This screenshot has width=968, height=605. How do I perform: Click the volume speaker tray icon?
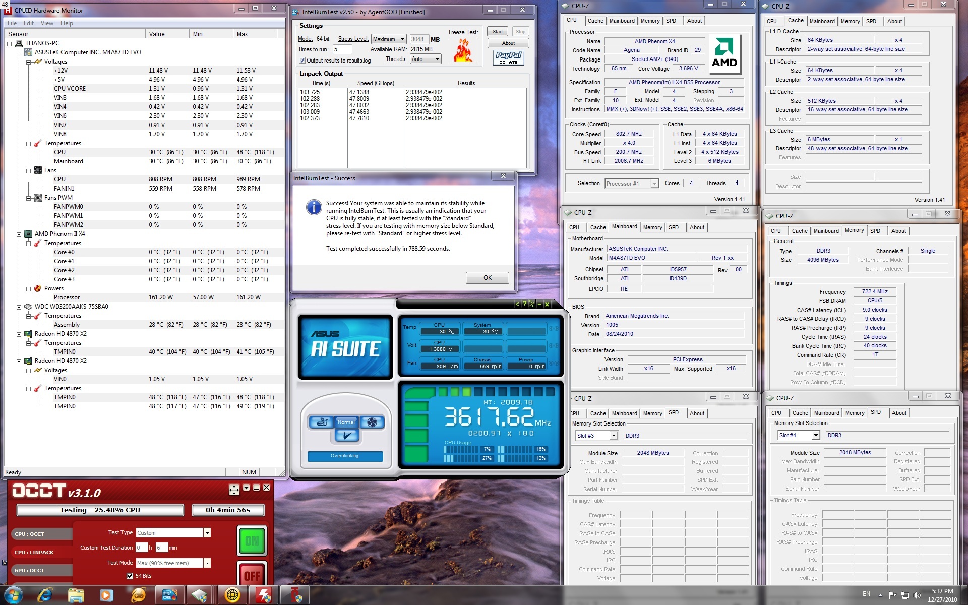[917, 595]
